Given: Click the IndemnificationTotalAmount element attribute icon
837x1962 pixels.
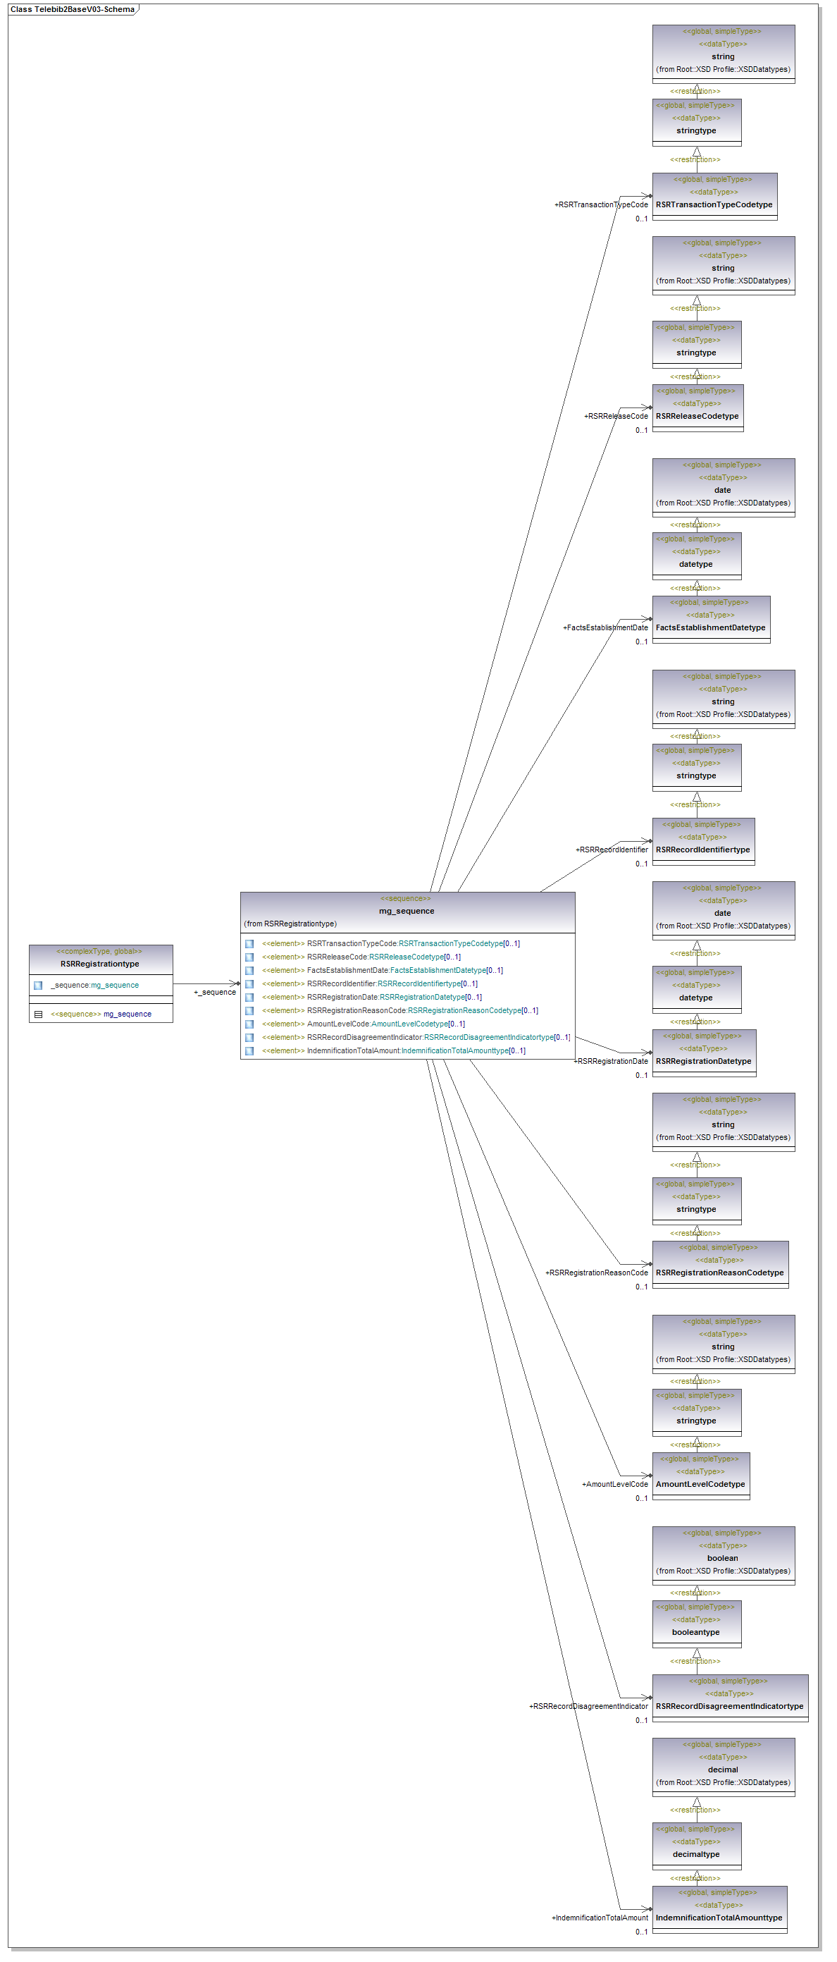Looking at the screenshot, I should [x=249, y=1051].
